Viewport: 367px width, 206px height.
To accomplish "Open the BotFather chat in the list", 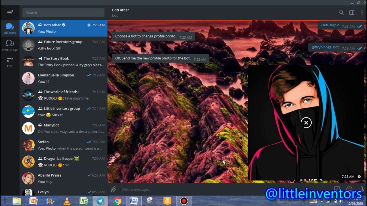I will point(63,28).
